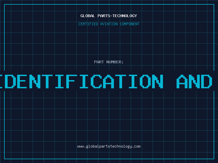The width and height of the screenshot is (218, 163).
Task: Click the CERTIFIED AVIATION COMPONENT subtitle
Action: (x=109, y=24)
